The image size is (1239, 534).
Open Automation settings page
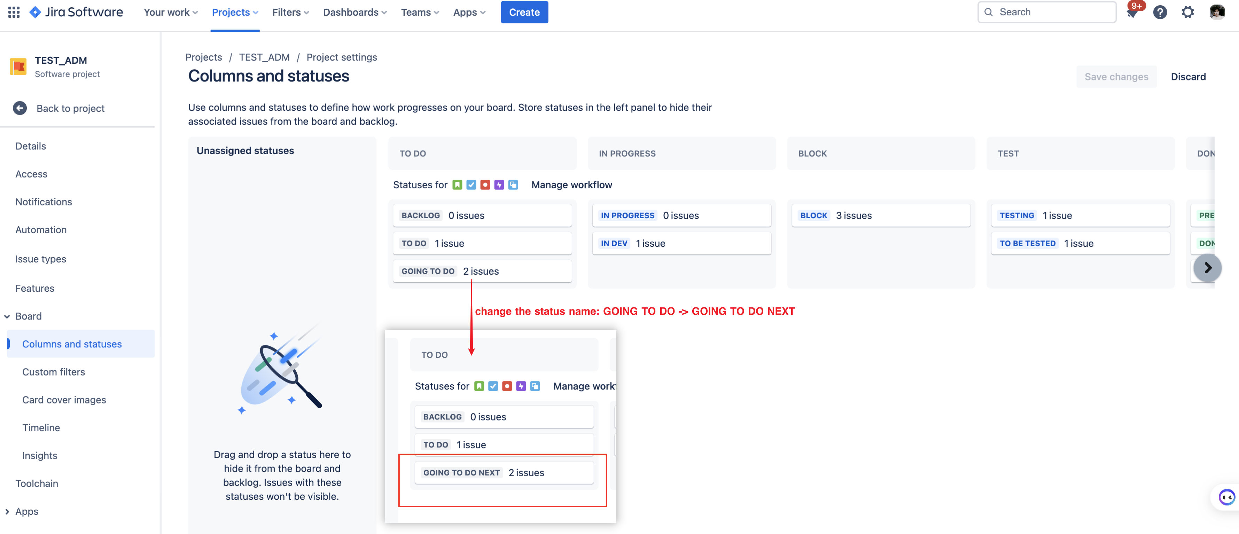point(41,230)
